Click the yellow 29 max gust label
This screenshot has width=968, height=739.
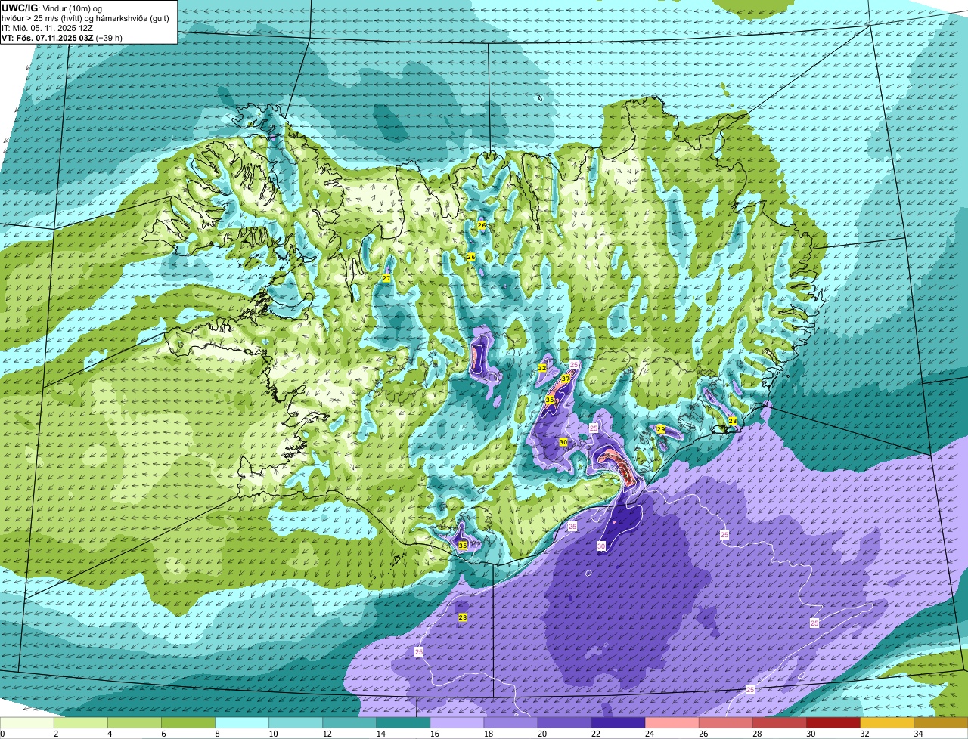pos(660,429)
